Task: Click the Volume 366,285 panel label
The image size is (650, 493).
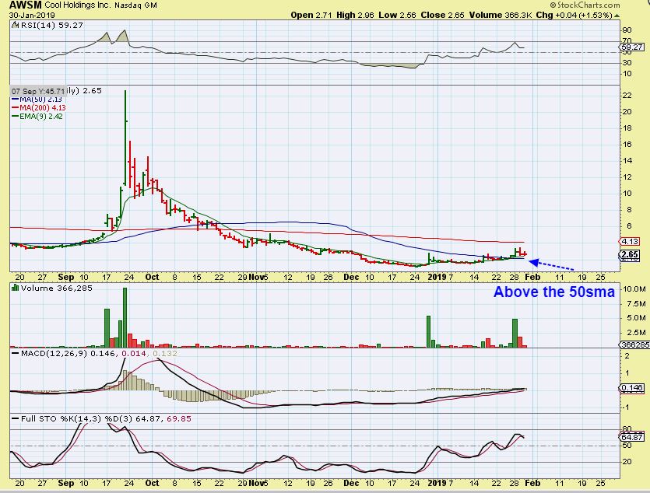Action: click(x=56, y=288)
